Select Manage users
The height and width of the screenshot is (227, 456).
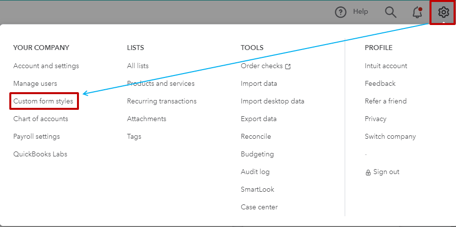[x=35, y=83]
